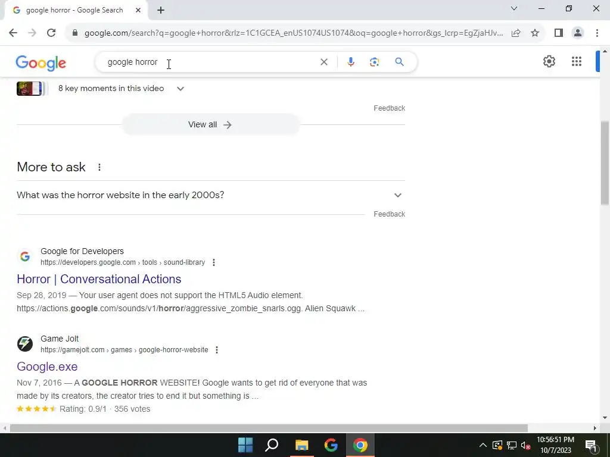
Task: Open Google quick settings gear
Action: pyautogui.click(x=549, y=61)
